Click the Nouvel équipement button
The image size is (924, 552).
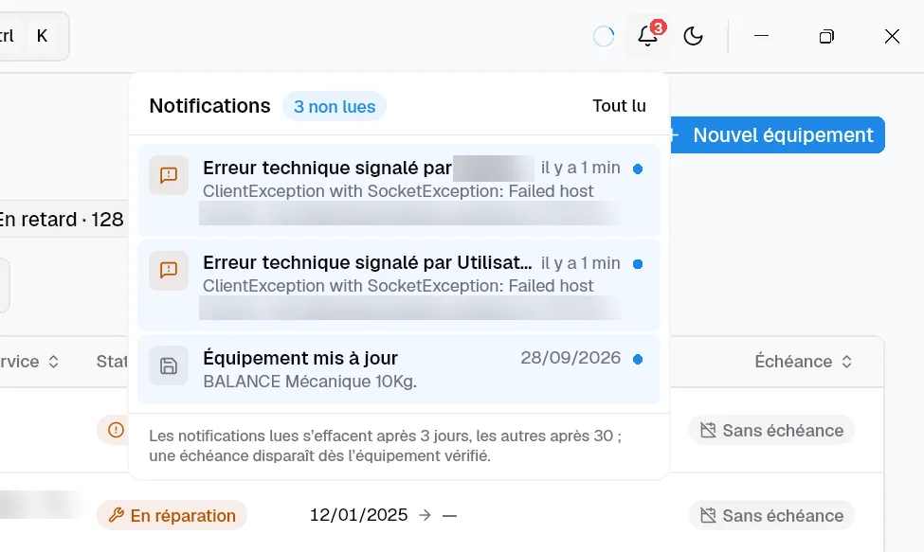tap(777, 134)
